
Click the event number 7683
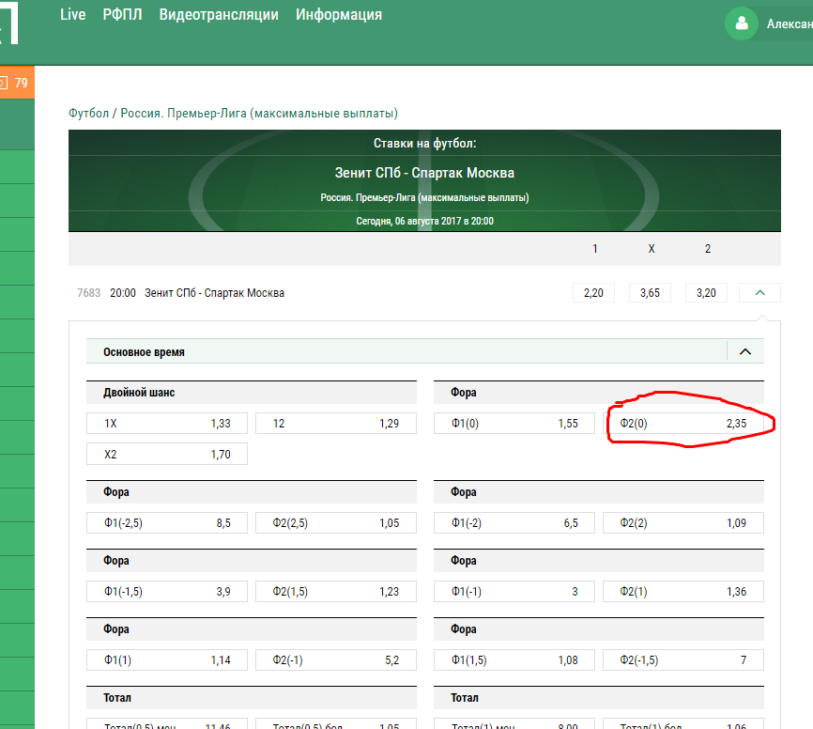pos(88,293)
